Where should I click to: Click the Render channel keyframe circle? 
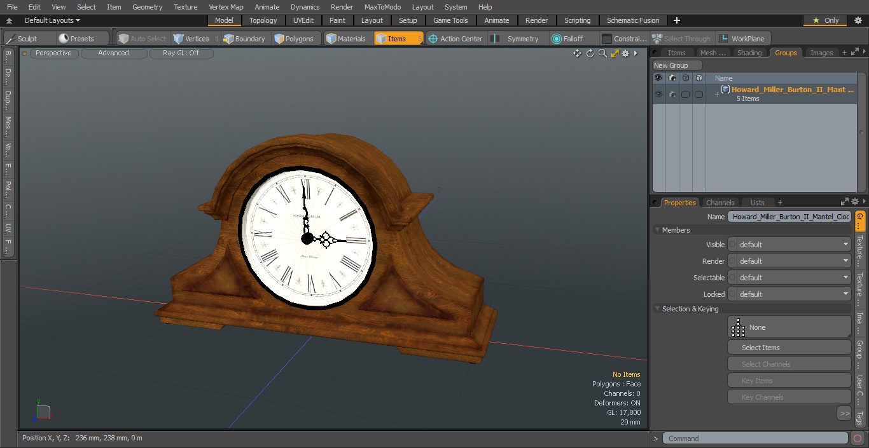tap(732, 261)
